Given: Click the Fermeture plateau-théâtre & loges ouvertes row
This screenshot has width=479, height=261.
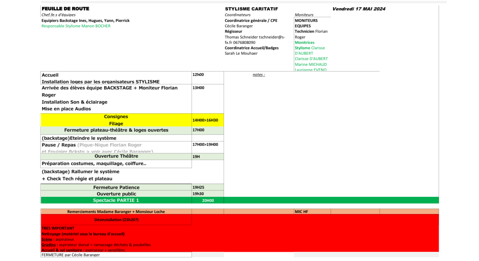Looking at the screenshot, I should 116,130.
